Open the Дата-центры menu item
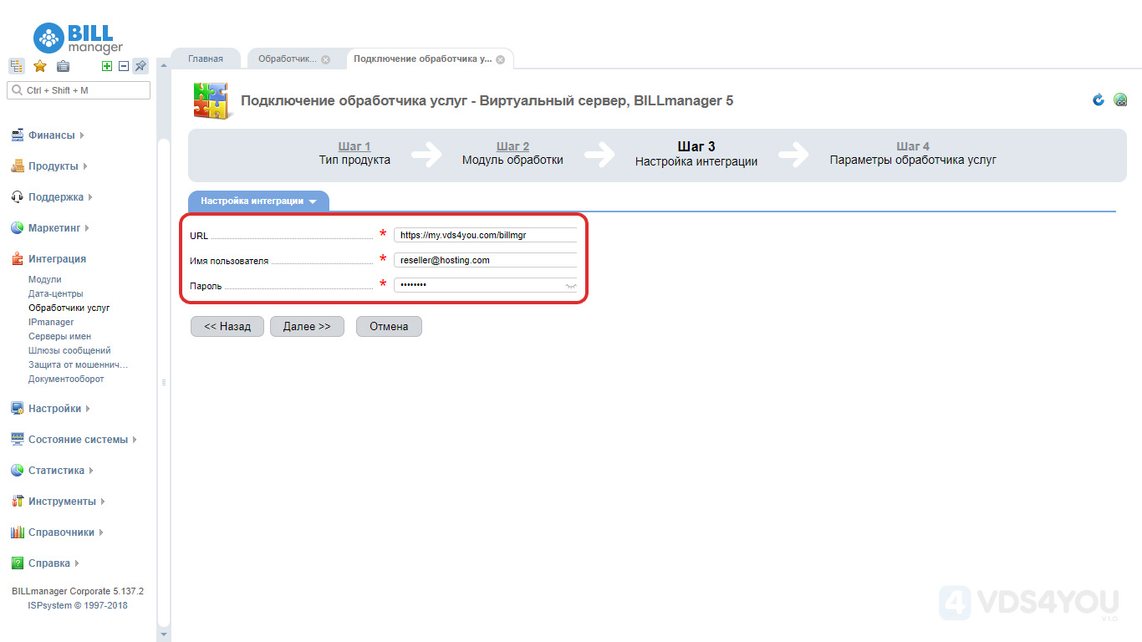Image resolution: width=1142 pixels, height=642 pixels. (x=56, y=294)
